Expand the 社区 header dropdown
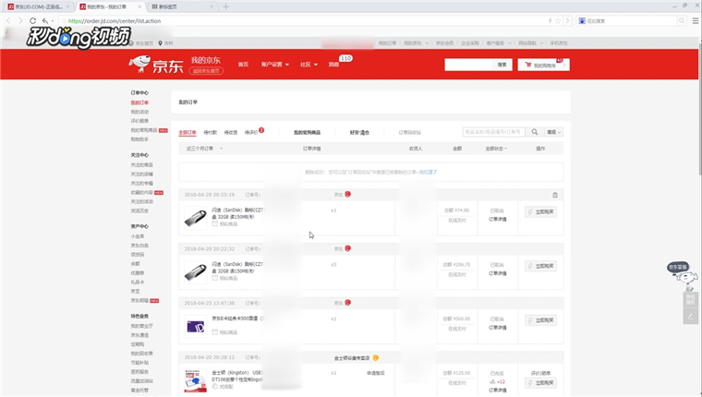 coord(309,65)
